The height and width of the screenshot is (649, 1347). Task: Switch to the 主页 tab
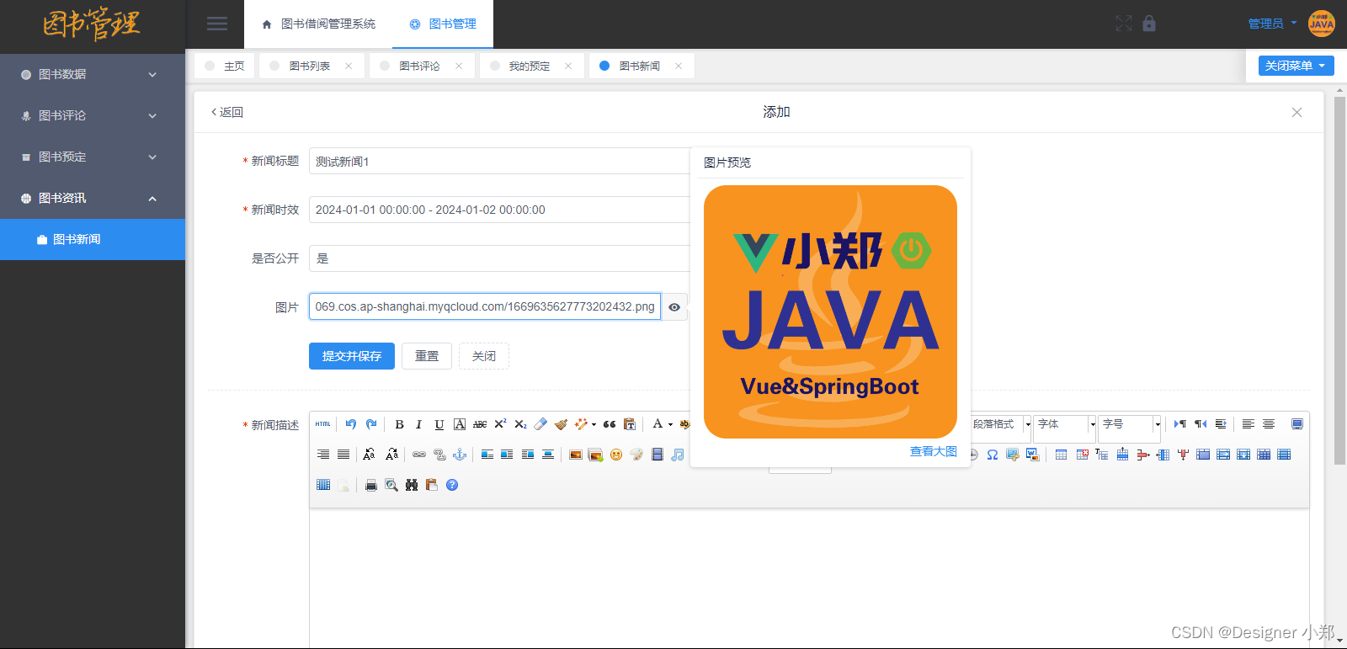point(225,66)
